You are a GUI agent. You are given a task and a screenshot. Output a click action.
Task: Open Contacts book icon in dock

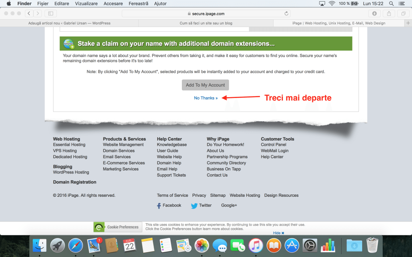[112, 246]
